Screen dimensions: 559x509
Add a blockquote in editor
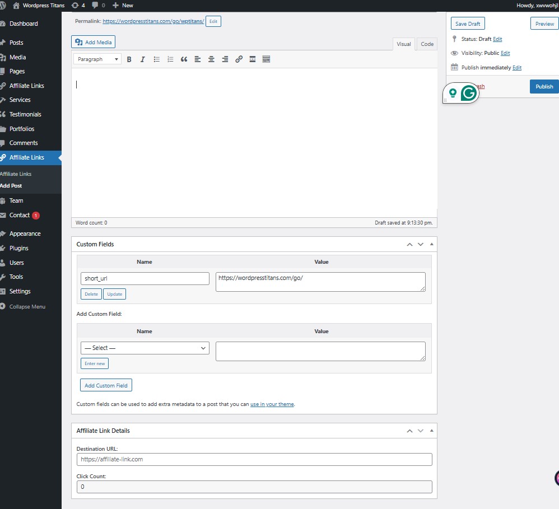pyautogui.click(x=184, y=59)
